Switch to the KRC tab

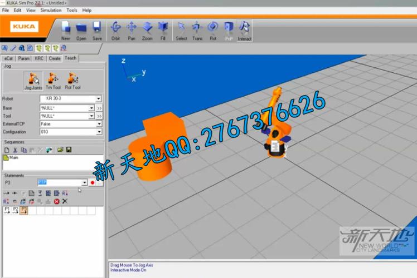pyautogui.click(x=39, y=58)
